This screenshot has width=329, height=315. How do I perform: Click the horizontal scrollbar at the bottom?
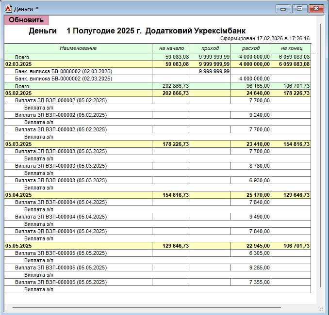click(x=146, y=308)
